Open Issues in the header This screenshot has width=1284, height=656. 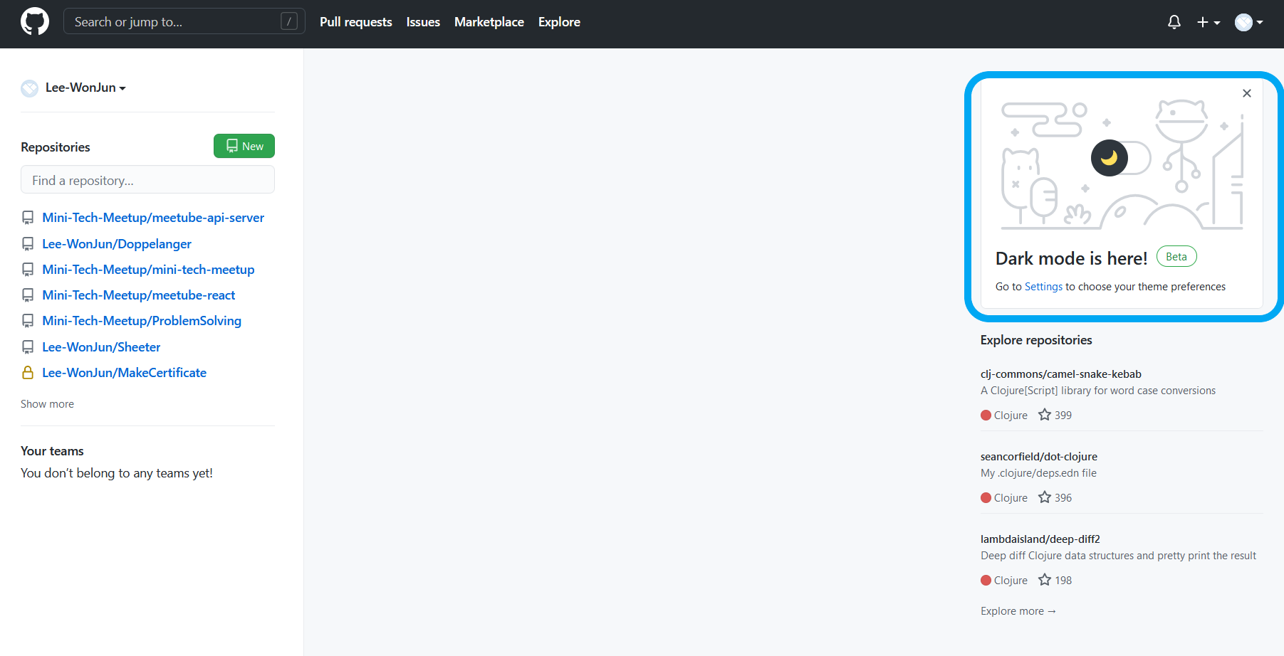pyautogui.click(x=423, y=22)
